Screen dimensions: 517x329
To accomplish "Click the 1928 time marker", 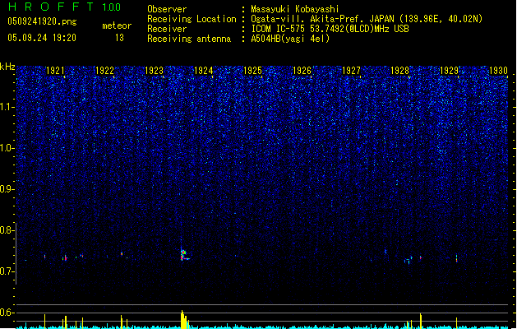I will click(x=400, y=71).
